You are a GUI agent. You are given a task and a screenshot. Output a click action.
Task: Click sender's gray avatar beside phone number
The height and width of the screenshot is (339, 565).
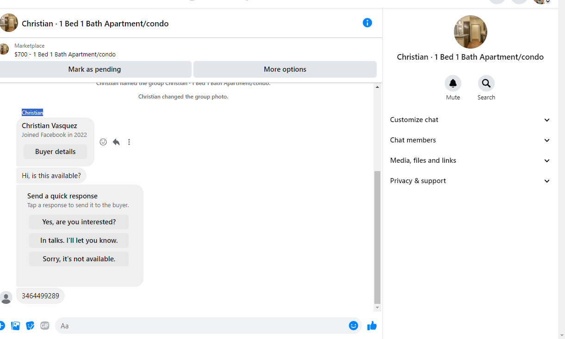[x=6, y=297]
